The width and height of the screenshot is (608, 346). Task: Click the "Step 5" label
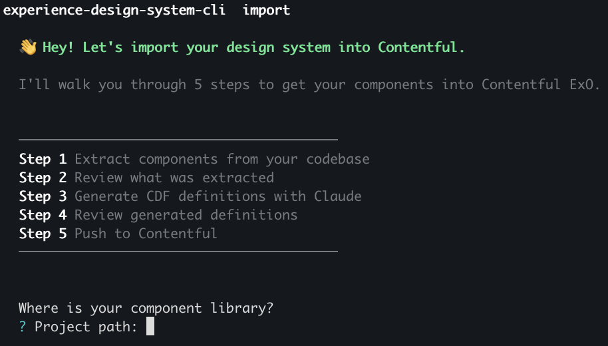click(x=43, y=234)
